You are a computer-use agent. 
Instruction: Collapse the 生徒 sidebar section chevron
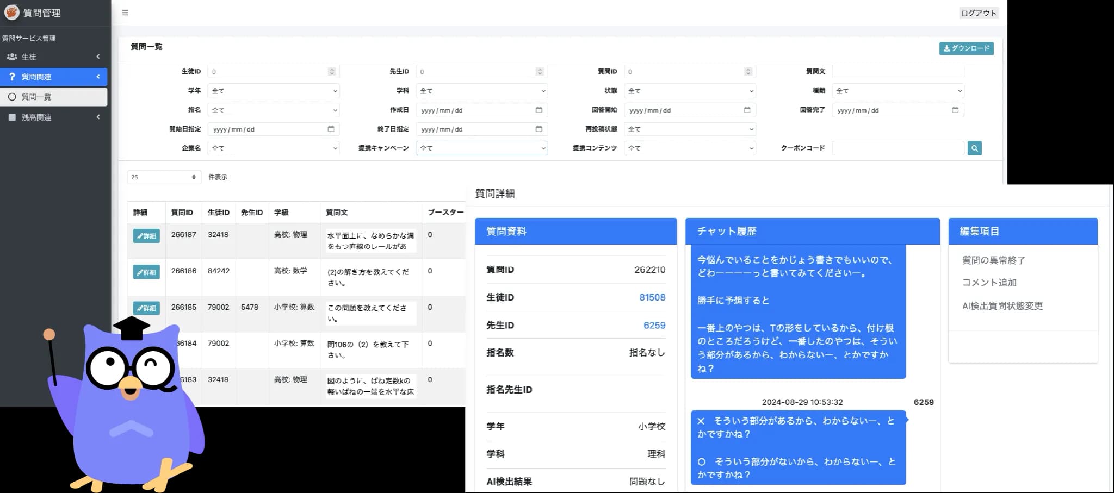coord(98,57)
